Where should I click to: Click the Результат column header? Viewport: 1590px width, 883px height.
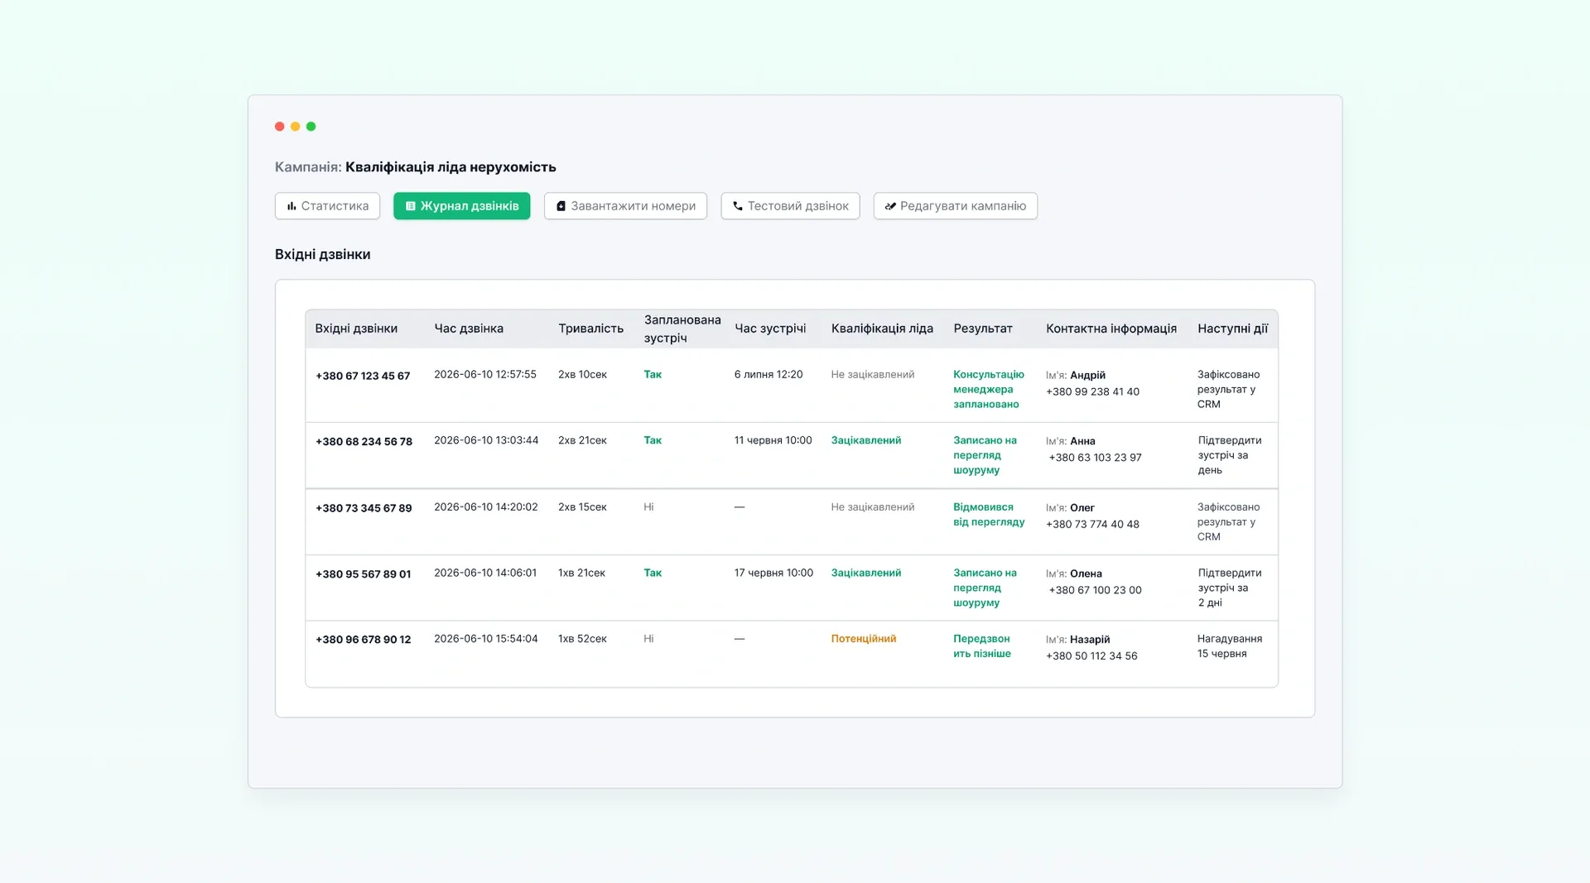tap(983, 329)
